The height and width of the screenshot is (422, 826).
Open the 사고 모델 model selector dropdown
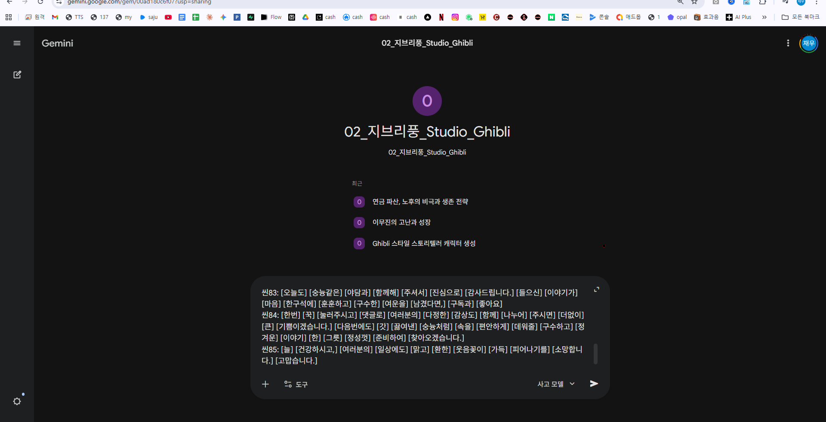[x=556, y=384]
